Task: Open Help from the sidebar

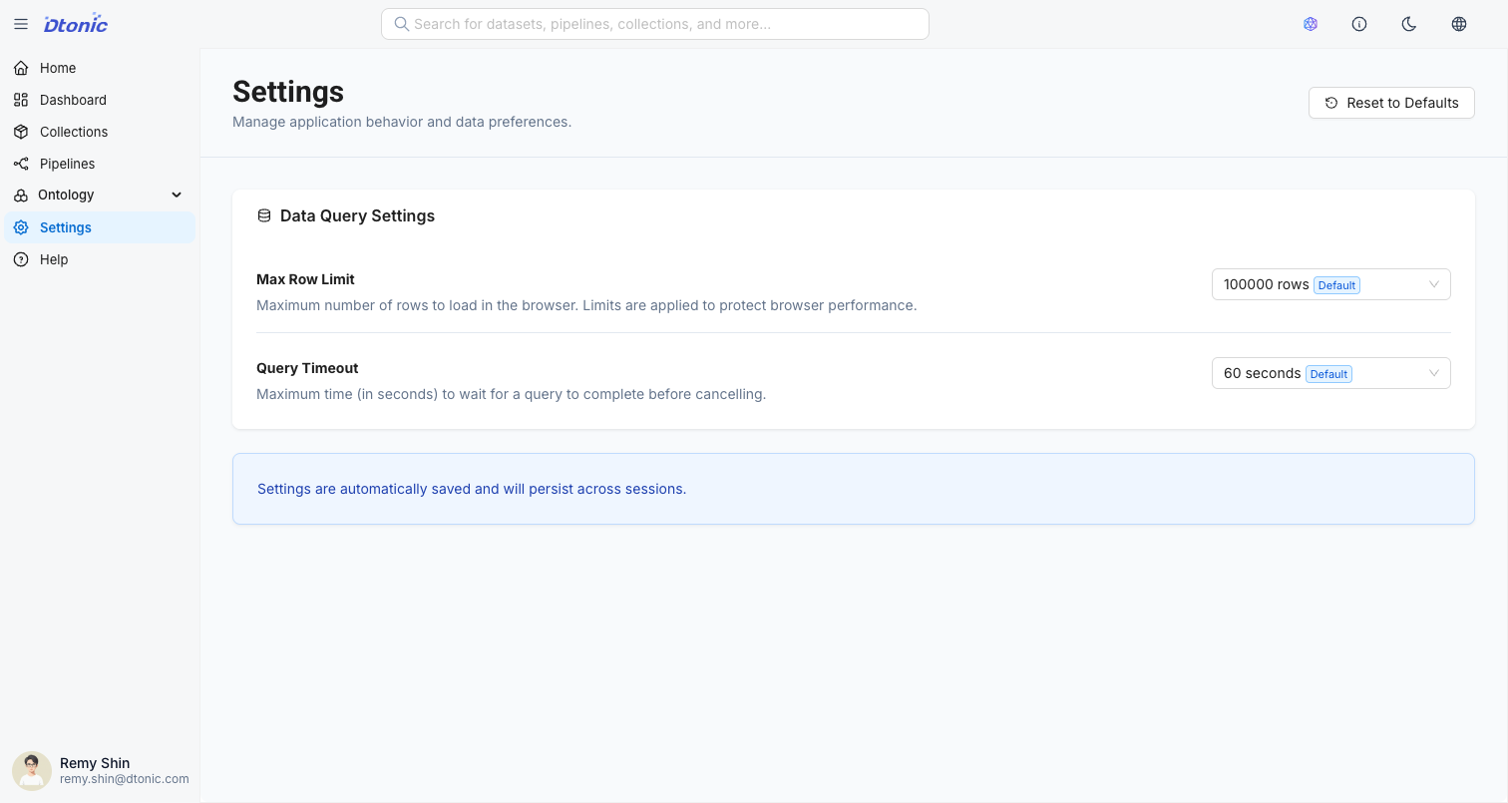Action: [x=54, y=259]
